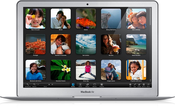Image resolution: width=175 pixels, height=108 pixels.
Task: Click the 'Day in the park' title text
Action: coord(36,30)
